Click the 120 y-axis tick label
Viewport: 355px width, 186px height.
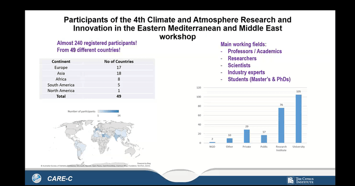[x=198, y=88]
